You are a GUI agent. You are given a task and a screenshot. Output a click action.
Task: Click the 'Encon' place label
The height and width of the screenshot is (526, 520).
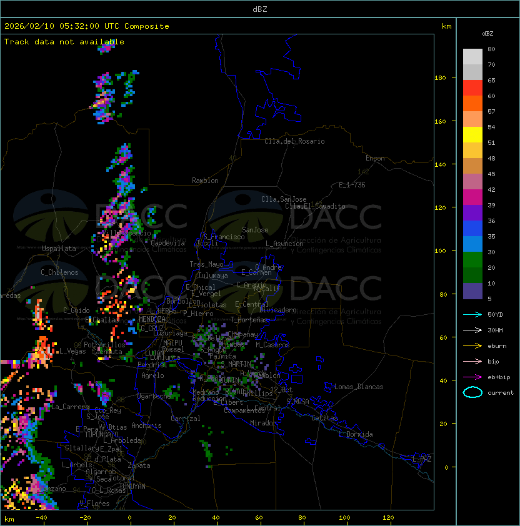[375, 158]
